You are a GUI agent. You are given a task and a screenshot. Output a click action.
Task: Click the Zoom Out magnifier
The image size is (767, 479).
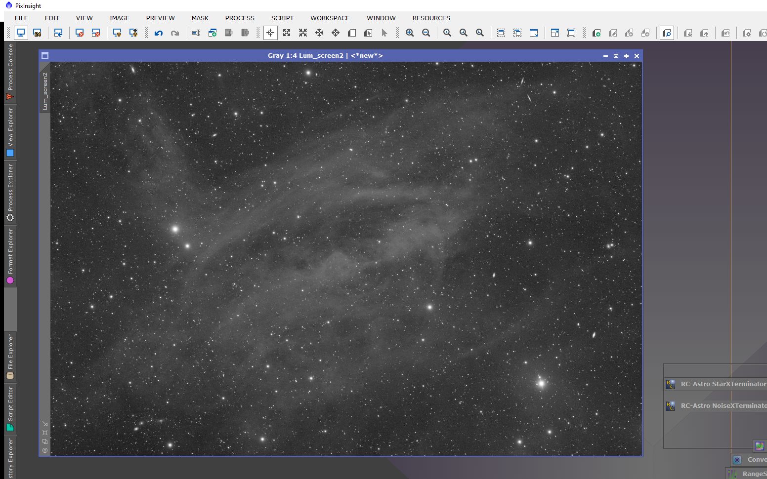(x=426, y=33)
